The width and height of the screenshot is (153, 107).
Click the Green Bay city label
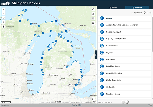click(28, 53)
